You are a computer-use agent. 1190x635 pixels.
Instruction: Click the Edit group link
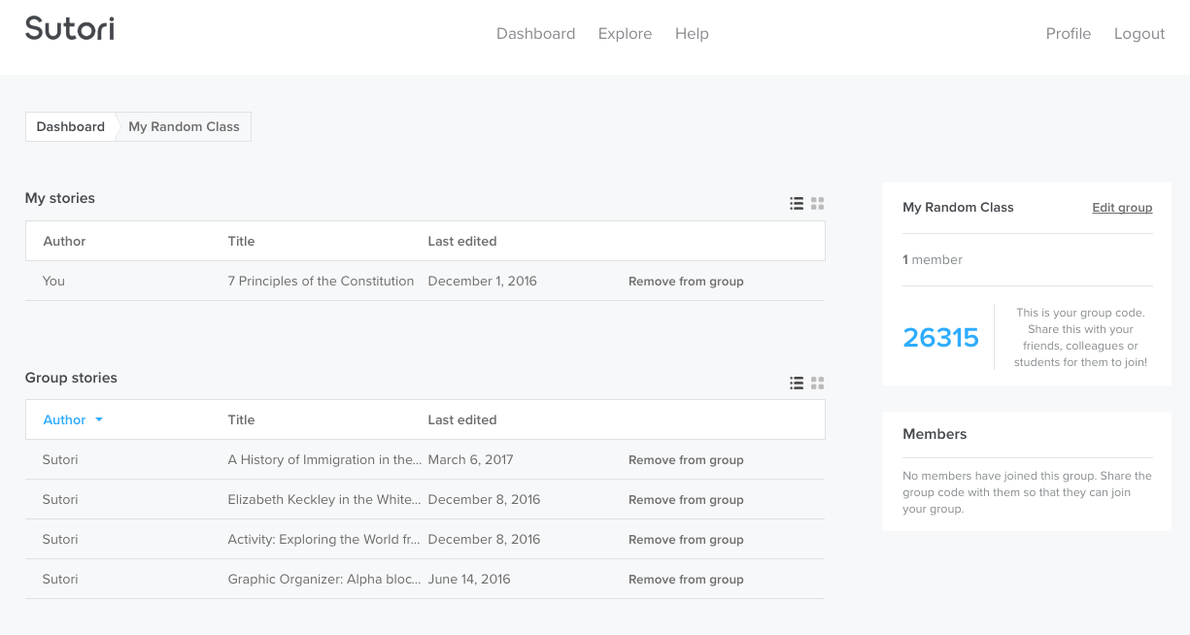click(1122, 207)
